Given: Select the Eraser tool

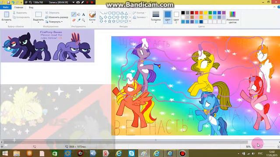Looking at the screenshot, I should tap(73, 20).
